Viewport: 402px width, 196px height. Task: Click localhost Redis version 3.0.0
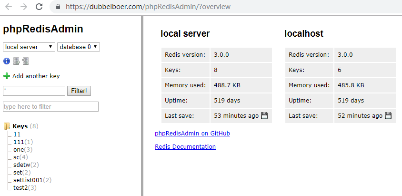pyautogui.click(x=345, y=55)
